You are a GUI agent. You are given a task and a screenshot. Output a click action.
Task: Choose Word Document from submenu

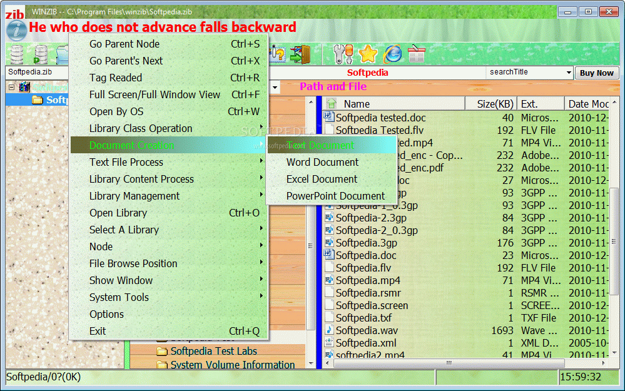pyautogui.click(x=331, y=162)
